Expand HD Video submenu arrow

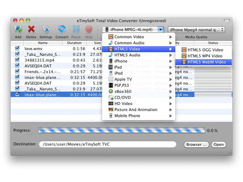click(x=171, y=103)
